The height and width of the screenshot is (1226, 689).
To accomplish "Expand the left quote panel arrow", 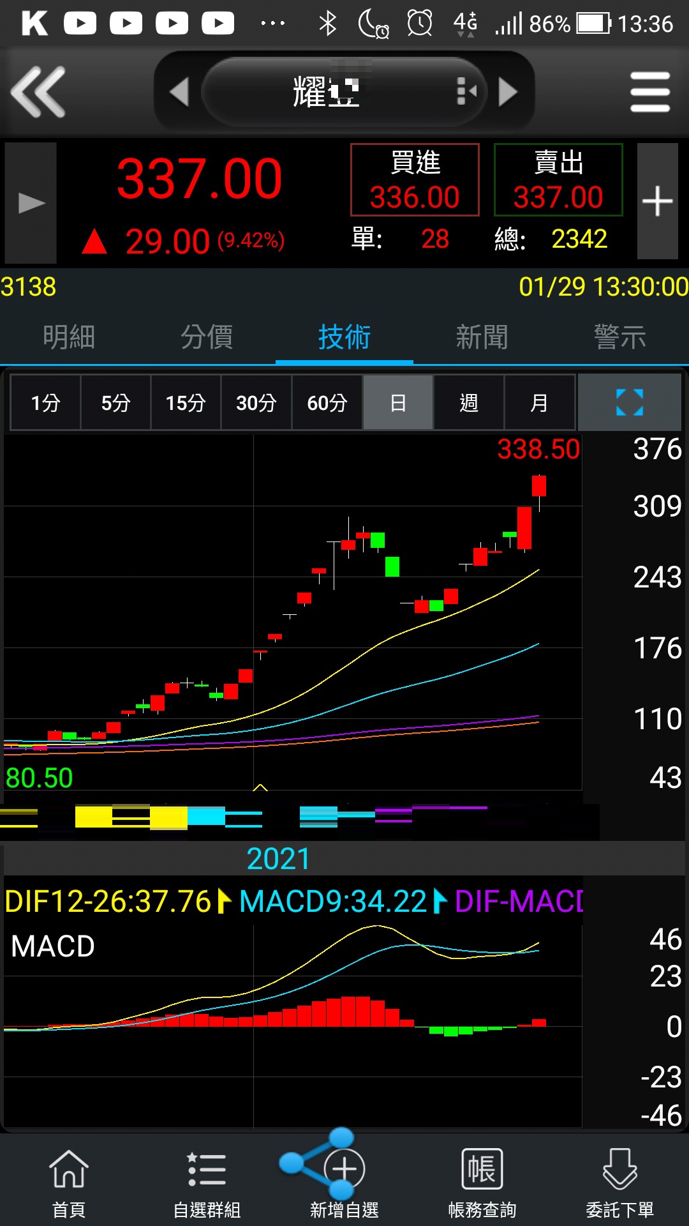I will pos(31,203).
